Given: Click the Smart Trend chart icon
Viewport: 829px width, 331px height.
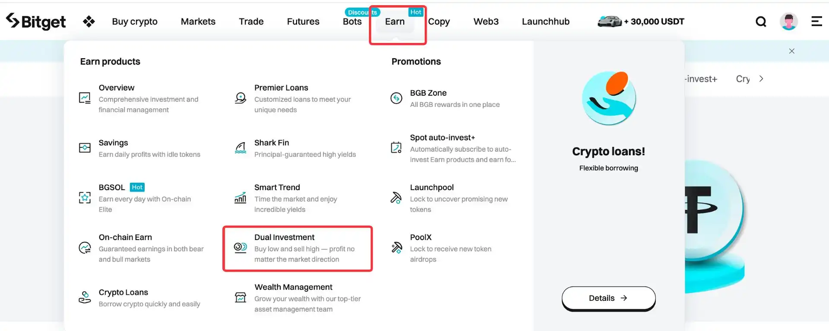Looking at the screenshot, I should [240, 198].
